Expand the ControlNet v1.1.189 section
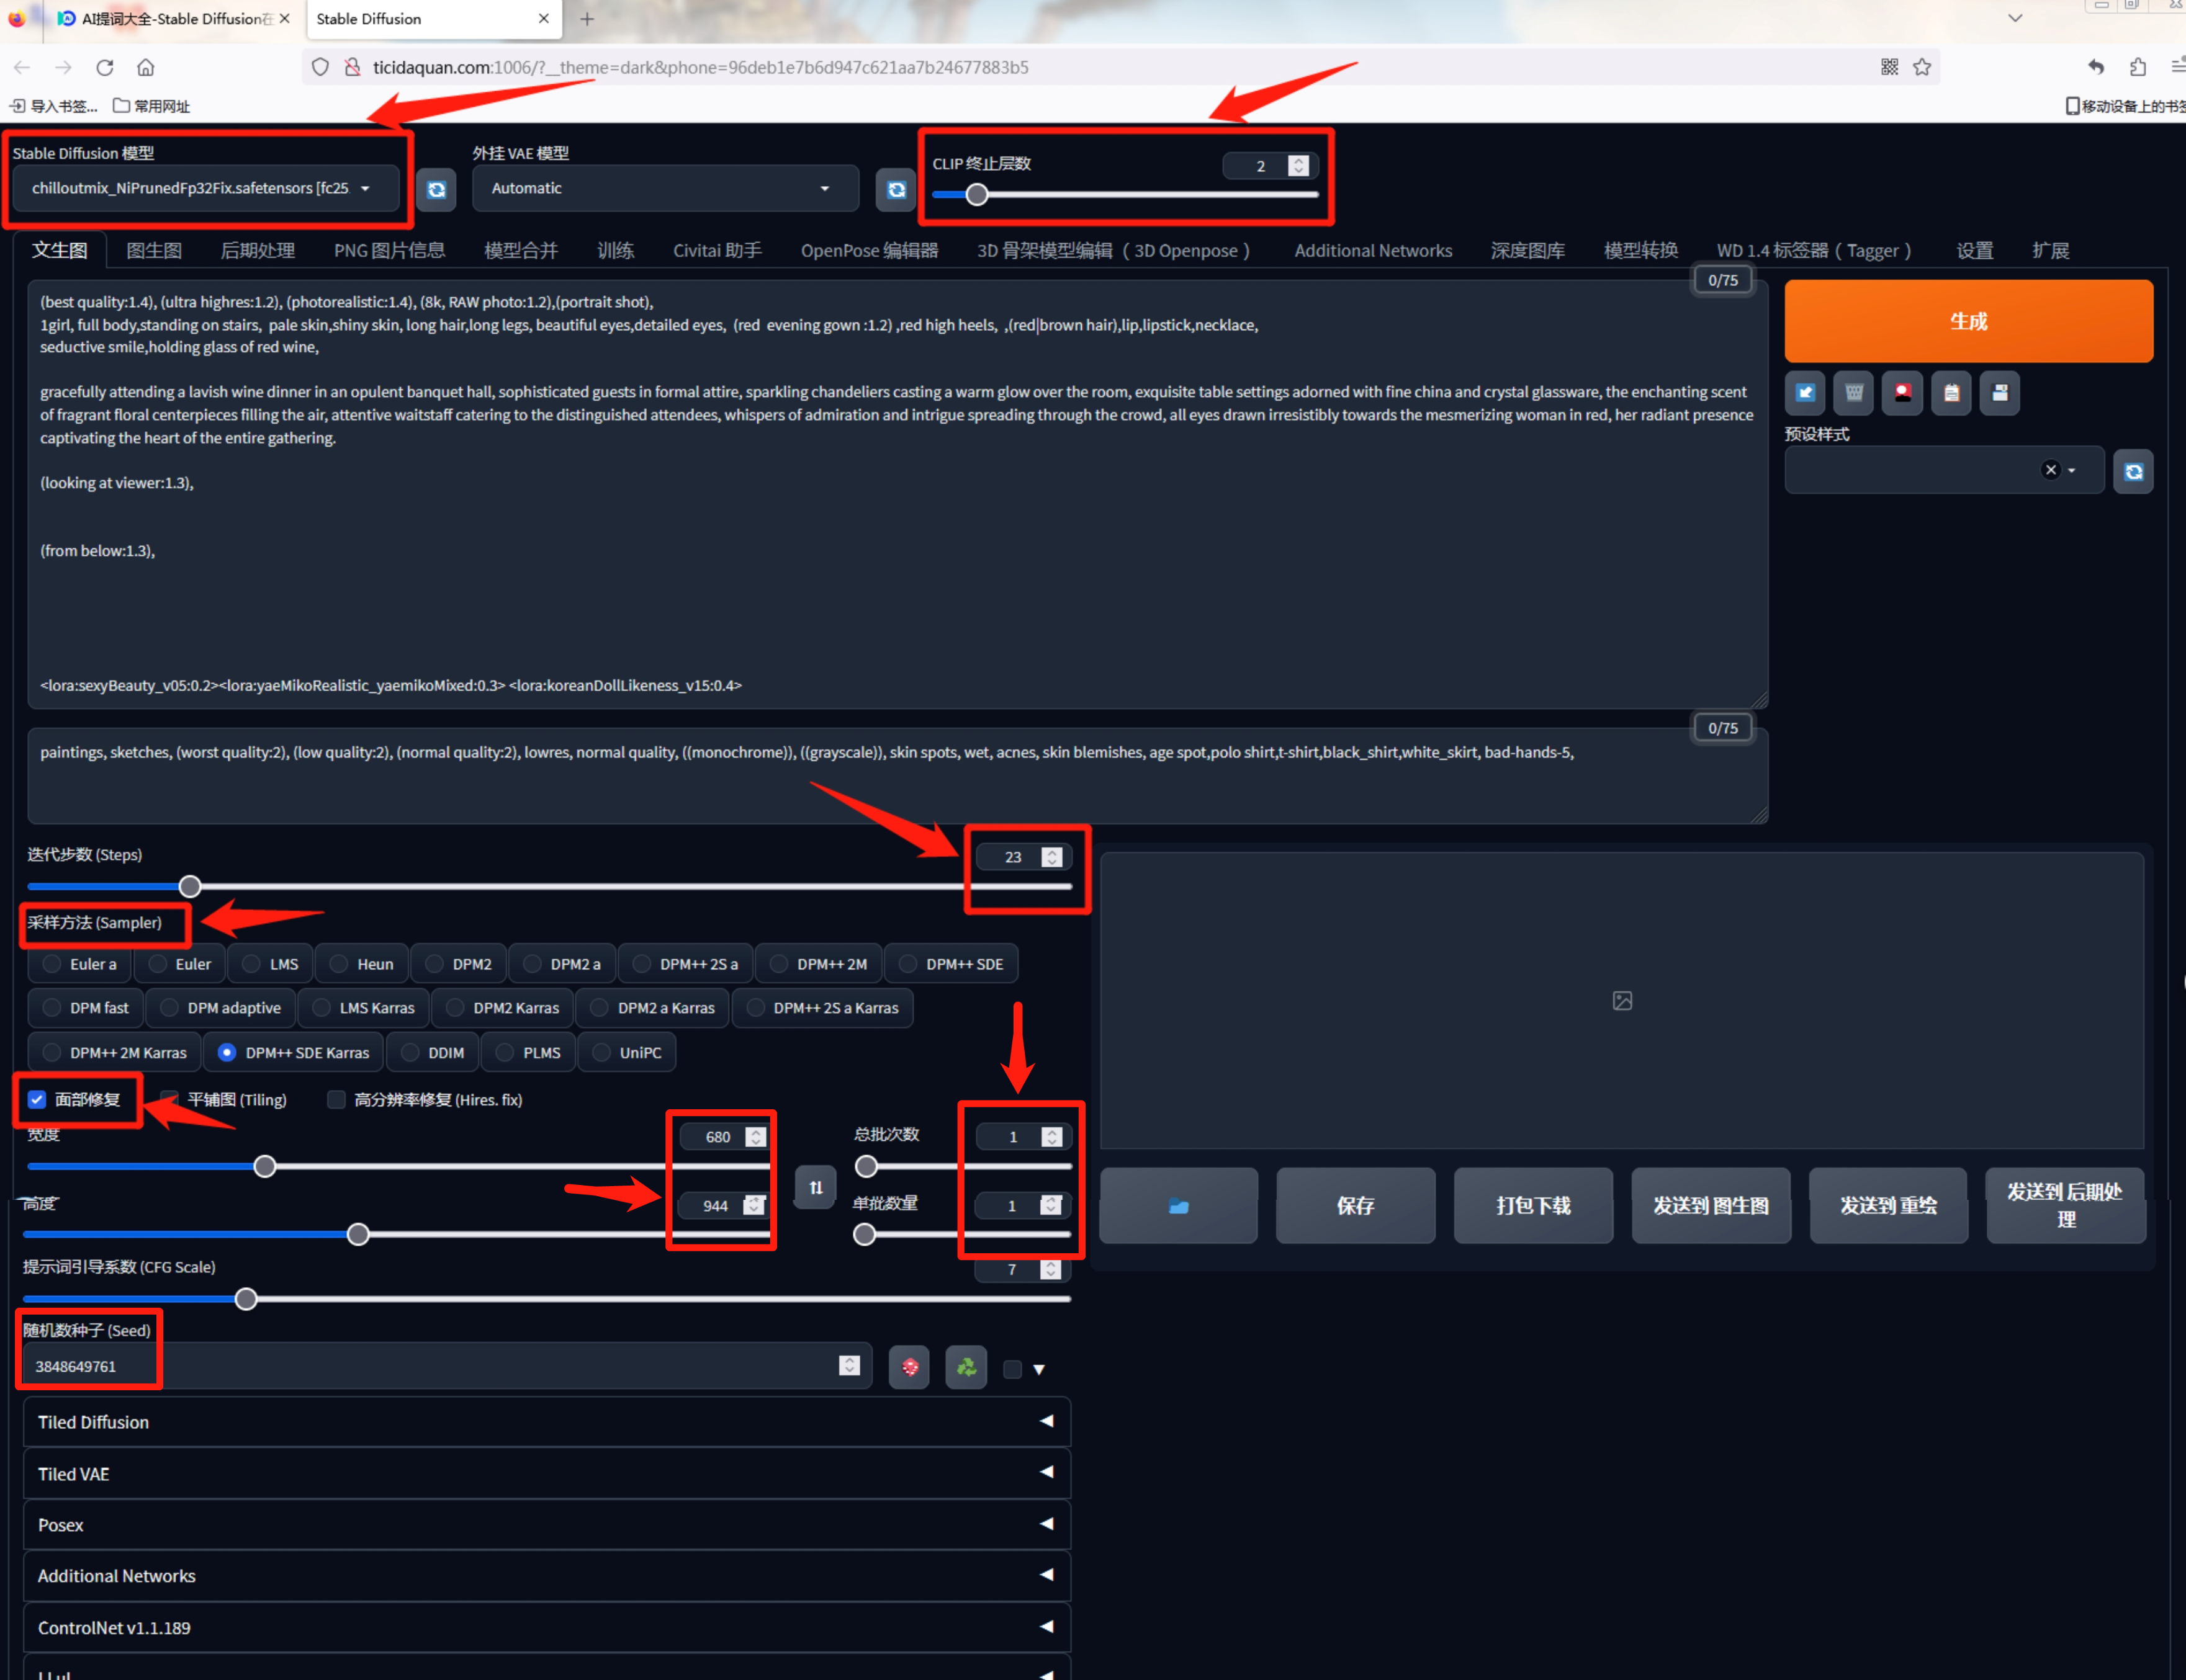The image size is (2186, 1680). tap(545, 1627)
